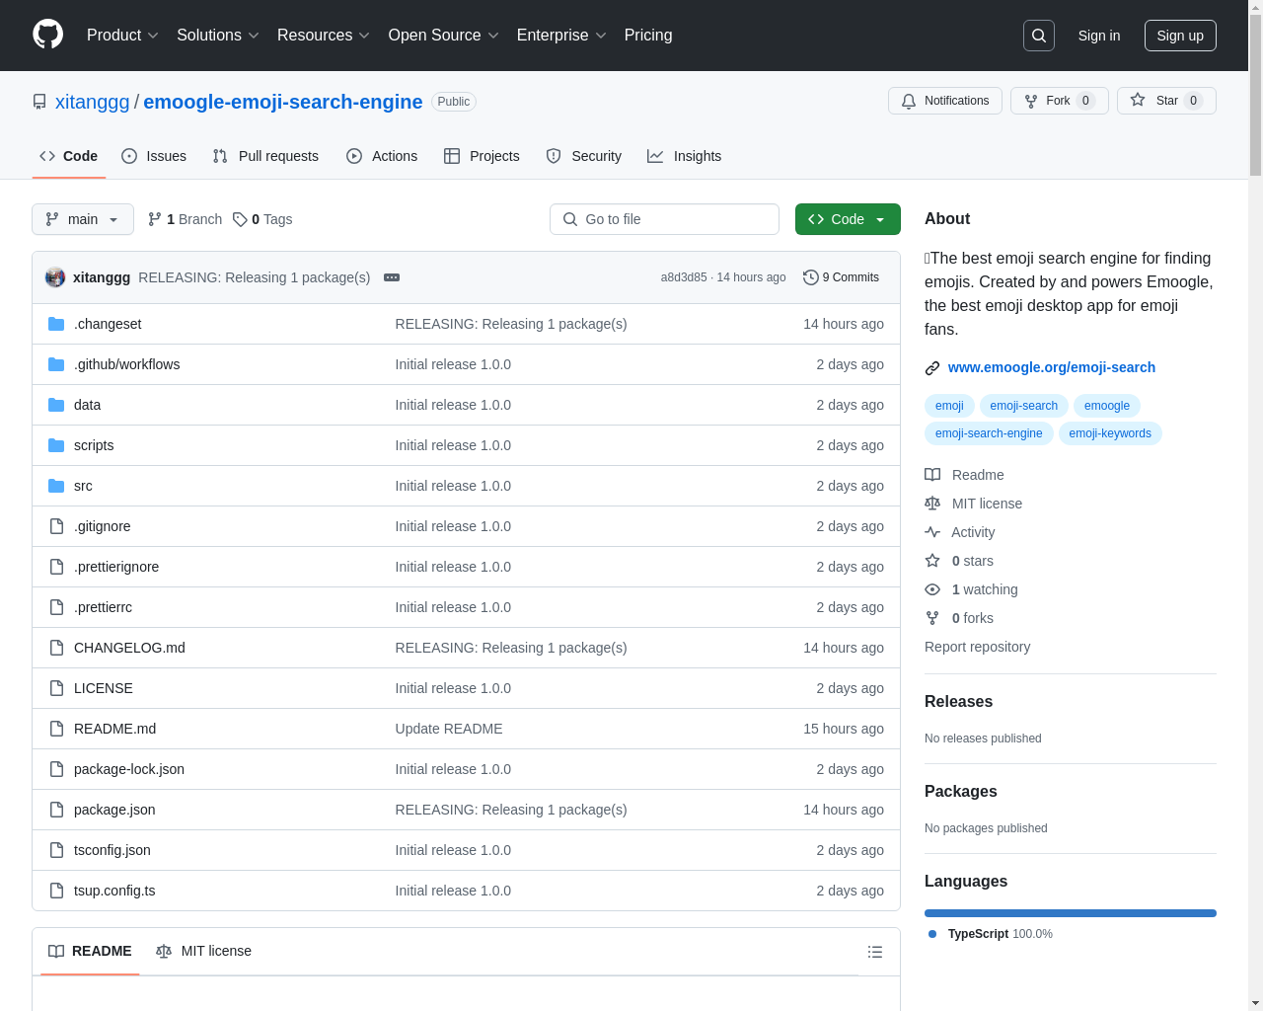Open the .github/workflows folder icon

[56, 364]
